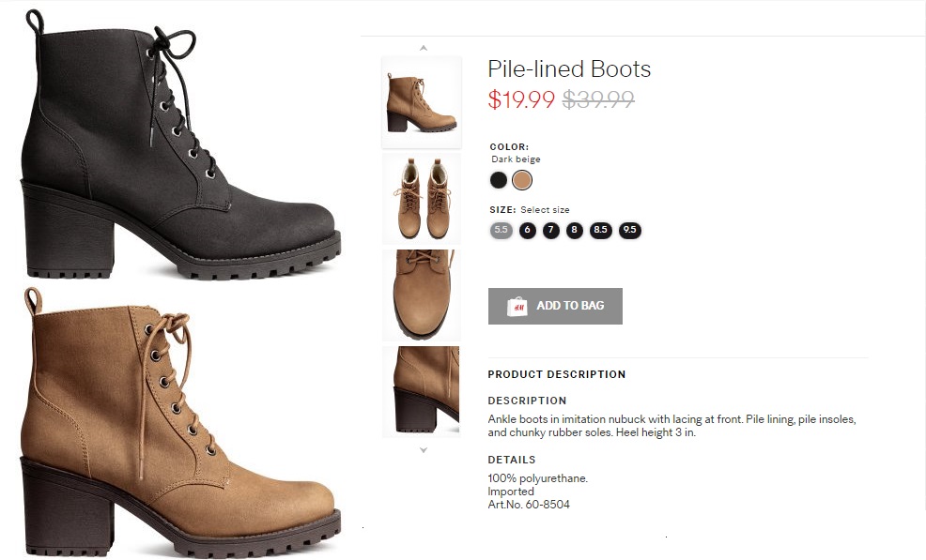View the toe close-up thumbnail
Viewport: 926px width, 560px height.
(422, 294)
